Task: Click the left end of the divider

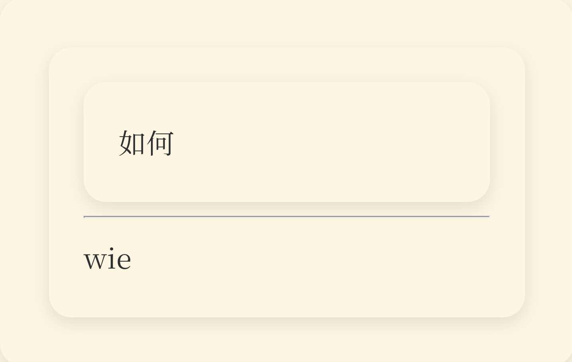Action: pos(85,217)
